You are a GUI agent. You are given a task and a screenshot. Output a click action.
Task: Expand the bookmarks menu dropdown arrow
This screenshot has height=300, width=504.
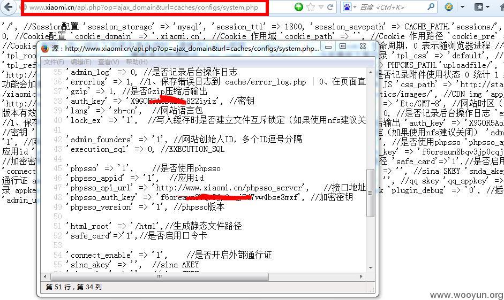487,7
